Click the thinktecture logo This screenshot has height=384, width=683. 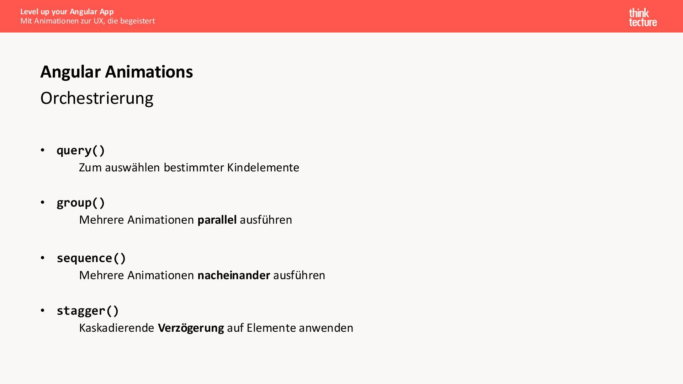click(642, 17)
